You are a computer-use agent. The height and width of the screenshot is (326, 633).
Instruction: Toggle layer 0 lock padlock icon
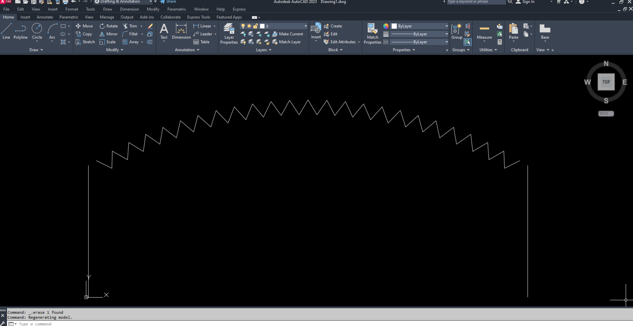(x=256, y=26)
